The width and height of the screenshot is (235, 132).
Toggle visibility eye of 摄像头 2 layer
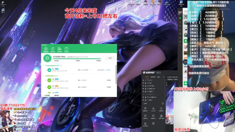point(143,92)
